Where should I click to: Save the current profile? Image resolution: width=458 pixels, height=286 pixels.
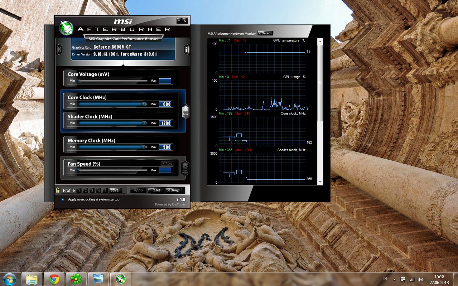tap(115, 190)
